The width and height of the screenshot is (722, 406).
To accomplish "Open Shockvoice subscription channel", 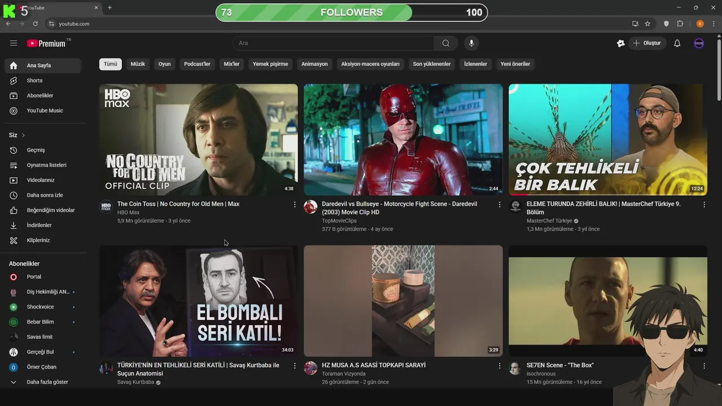I will point(43,307).
